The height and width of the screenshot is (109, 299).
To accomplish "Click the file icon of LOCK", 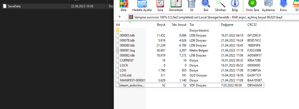I will [x=117, y=65].
